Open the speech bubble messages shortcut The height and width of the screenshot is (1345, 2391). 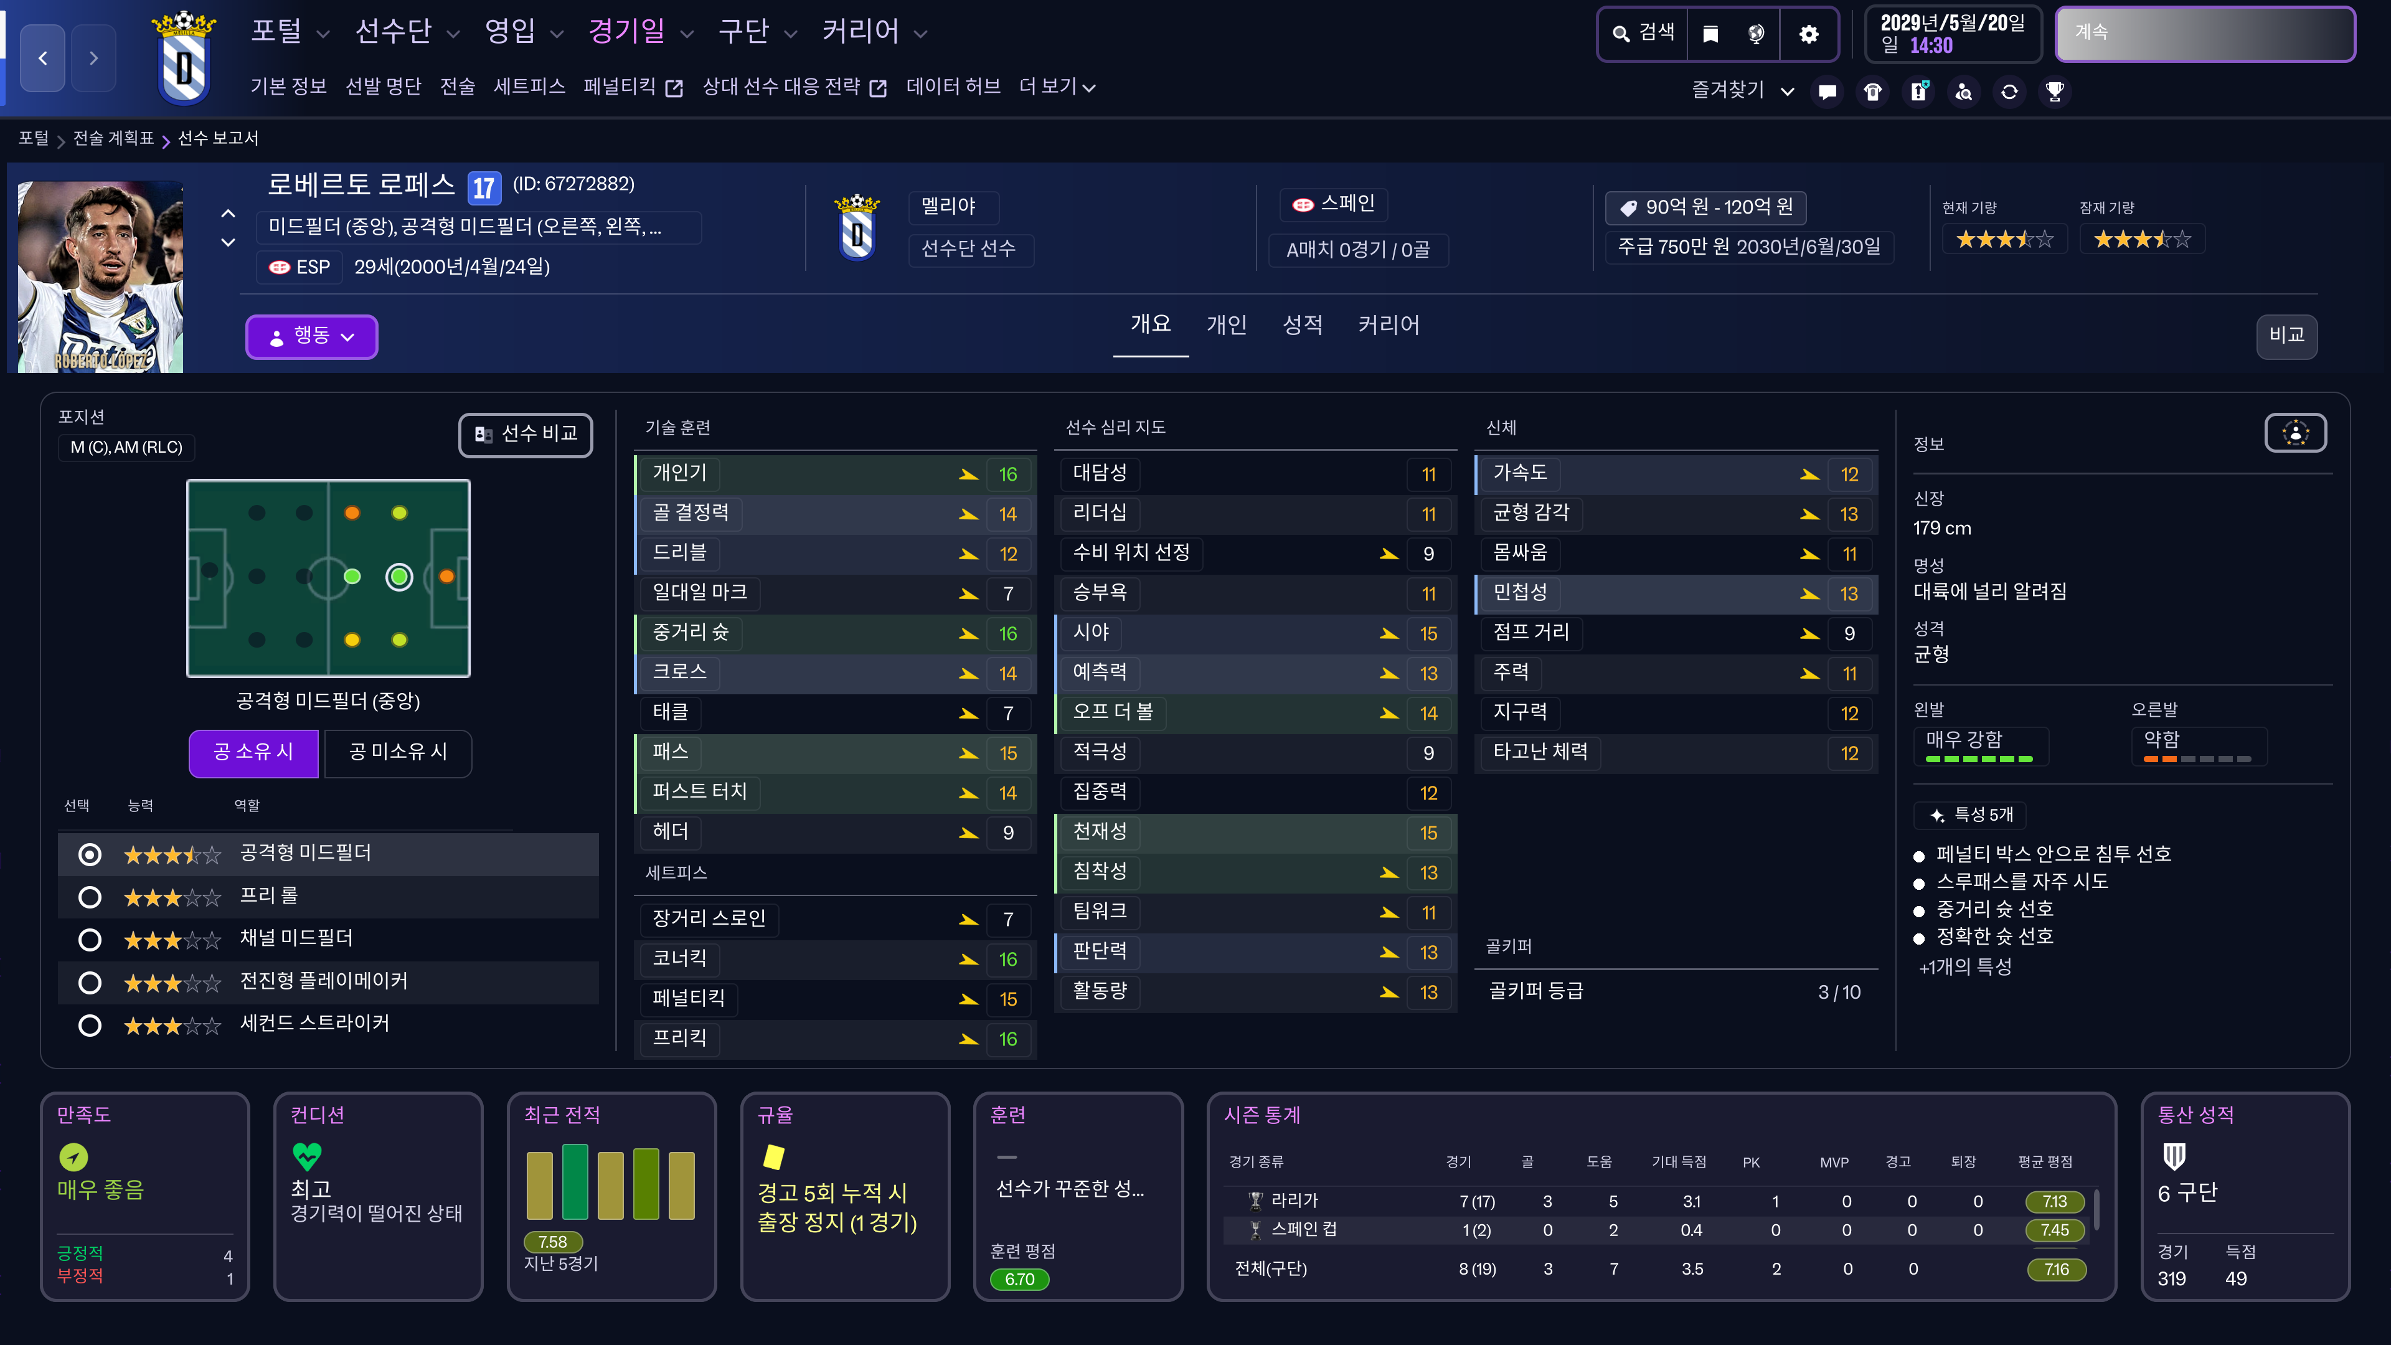[1827, 92]
